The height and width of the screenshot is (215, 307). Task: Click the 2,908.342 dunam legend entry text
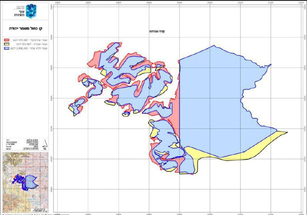29,48
